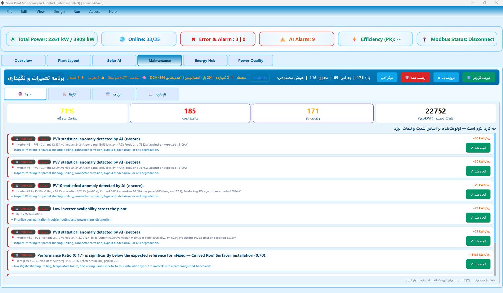
Task: Click the ~27 kWh/روز loss value
Action: (482, 232)
